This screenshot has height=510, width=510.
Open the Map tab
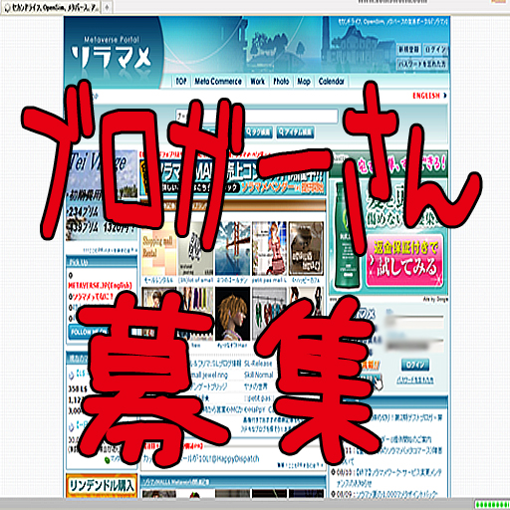304,82
